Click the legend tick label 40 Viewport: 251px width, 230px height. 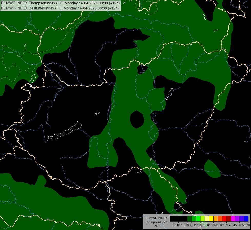(x=231, y=225)
